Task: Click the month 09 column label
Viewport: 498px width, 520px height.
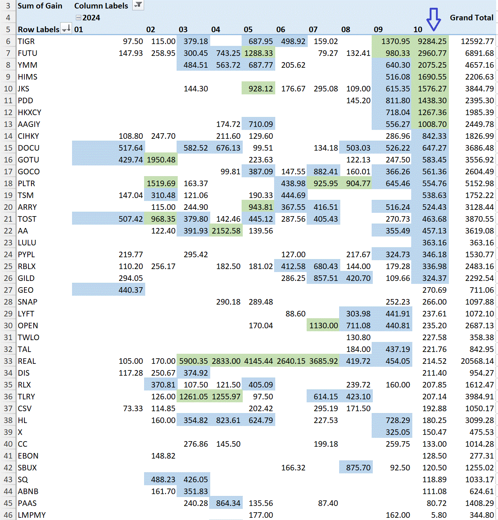Action: click(378, 30)
